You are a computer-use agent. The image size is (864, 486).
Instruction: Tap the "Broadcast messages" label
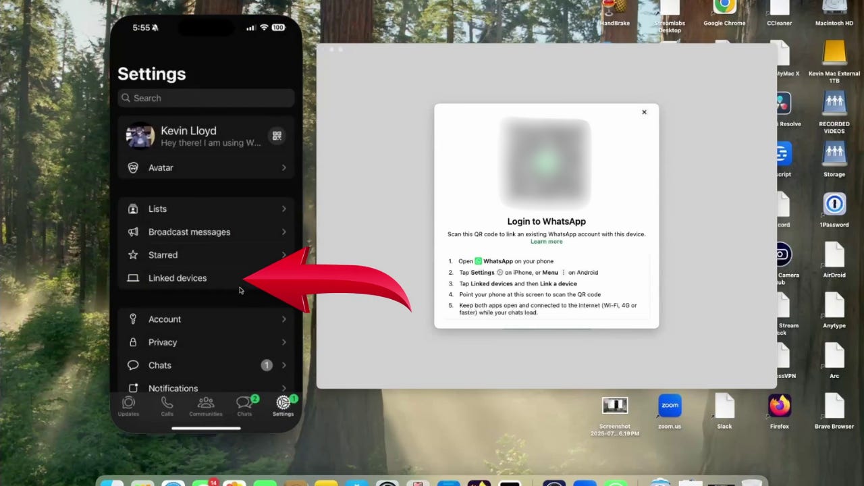(189, 232)
